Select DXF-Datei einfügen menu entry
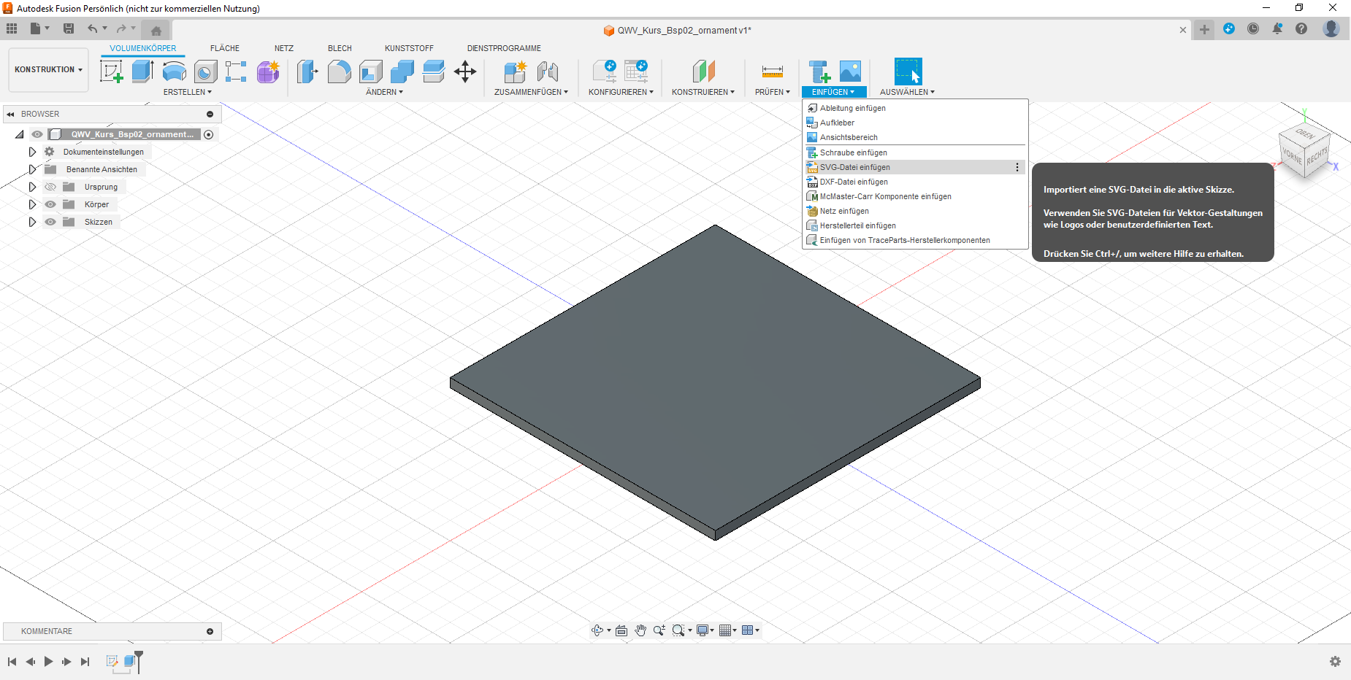 tap(853, 182)
